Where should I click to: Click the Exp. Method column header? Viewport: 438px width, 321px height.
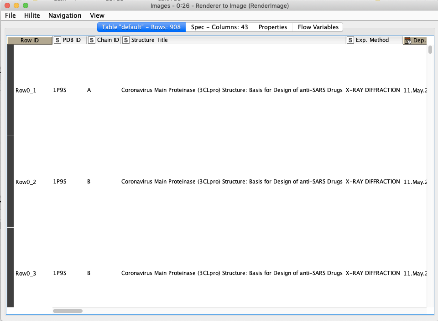pyautogui.click(x=374, y=40)
